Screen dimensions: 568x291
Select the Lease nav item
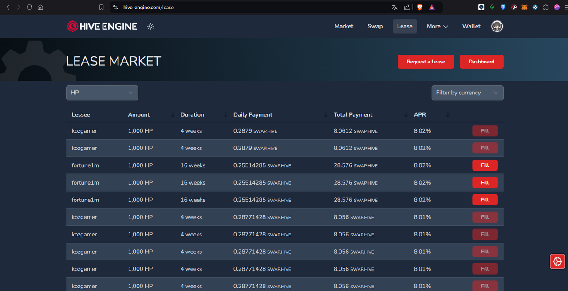point(405,27)
